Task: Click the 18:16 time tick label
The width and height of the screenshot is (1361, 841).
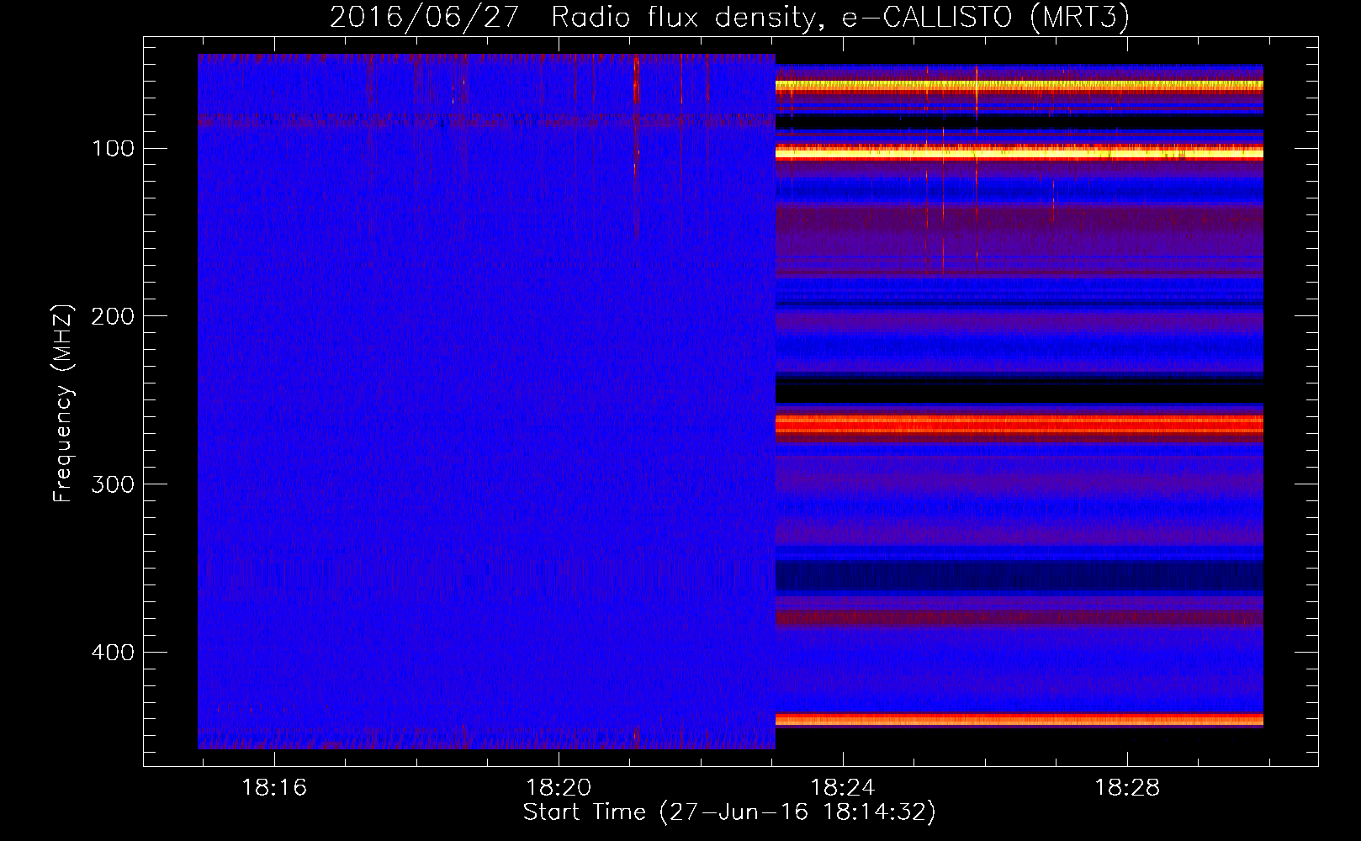Action: [x=274, y=788]
